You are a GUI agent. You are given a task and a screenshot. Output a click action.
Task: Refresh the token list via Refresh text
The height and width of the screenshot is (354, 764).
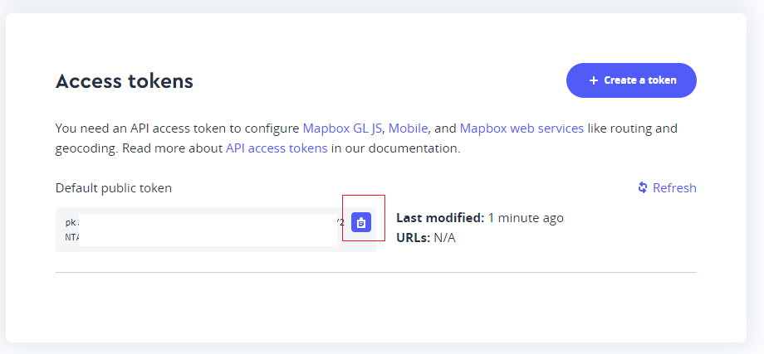[x=674, y=187]
